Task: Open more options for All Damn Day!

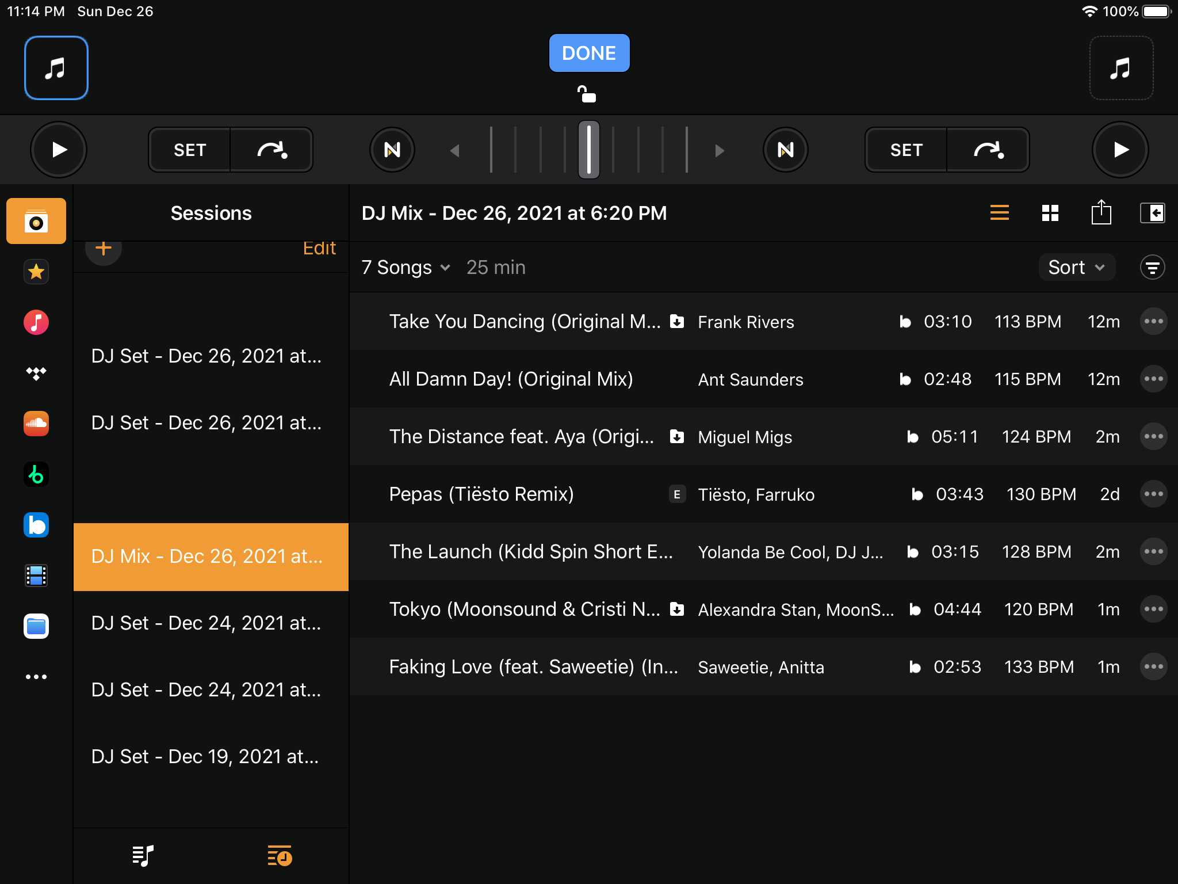Action: [1153, 379]
